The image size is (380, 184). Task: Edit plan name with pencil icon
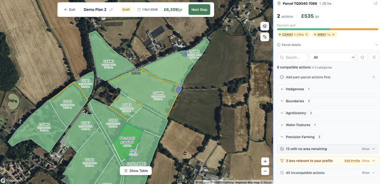[111, 9]
